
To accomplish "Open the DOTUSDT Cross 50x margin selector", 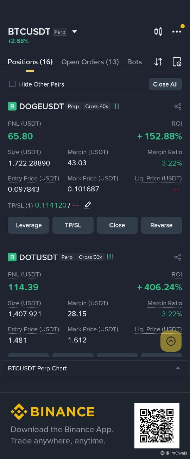I will (x=90, y=257).
